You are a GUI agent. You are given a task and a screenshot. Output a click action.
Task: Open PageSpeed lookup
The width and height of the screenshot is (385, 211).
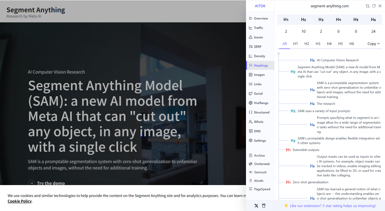pos(260,189)
